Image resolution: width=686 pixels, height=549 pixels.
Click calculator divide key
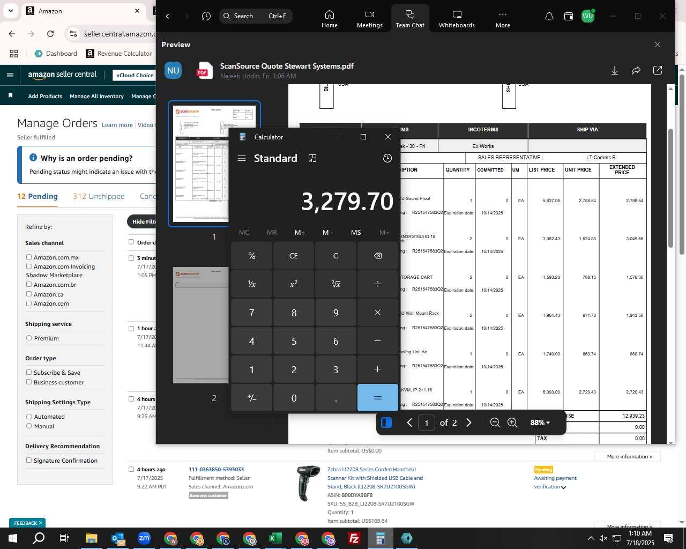(x=378, y=284)
